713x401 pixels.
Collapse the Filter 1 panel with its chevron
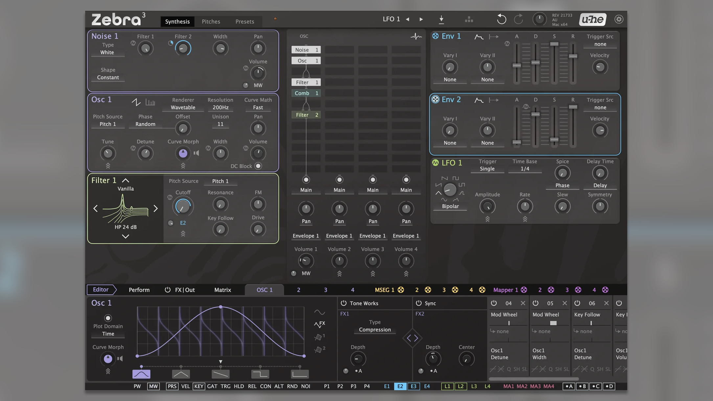click(126, 180)
